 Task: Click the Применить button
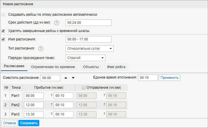pyautogui.click(x=170, y=77)
